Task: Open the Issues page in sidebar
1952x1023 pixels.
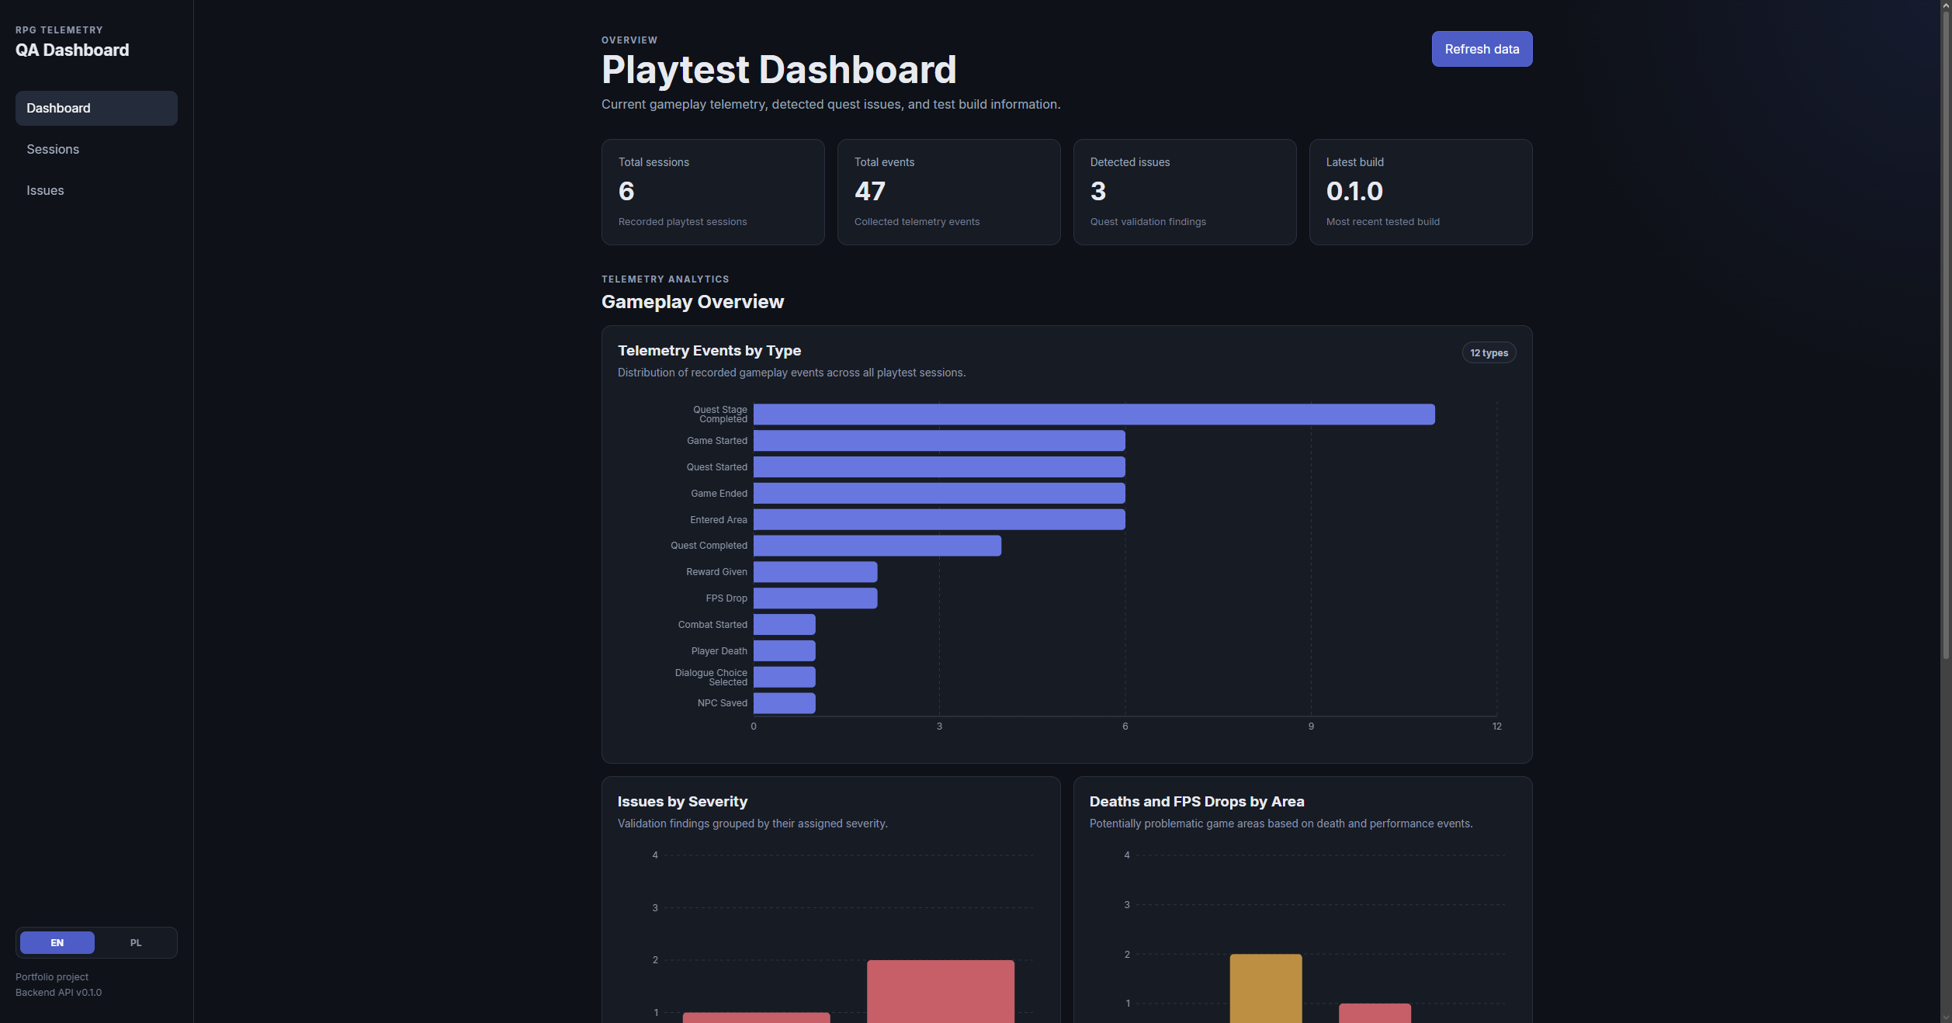Action: pos(96,190)
